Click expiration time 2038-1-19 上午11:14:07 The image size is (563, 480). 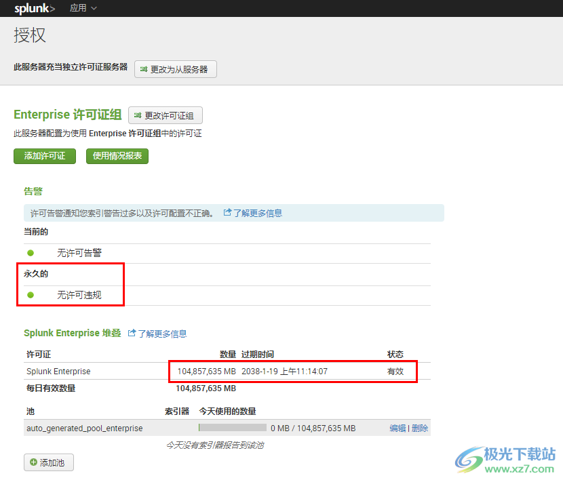[285, 372]
